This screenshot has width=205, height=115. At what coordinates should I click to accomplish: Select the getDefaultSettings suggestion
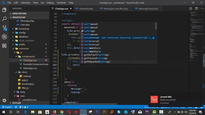click(x=118, y=55)
